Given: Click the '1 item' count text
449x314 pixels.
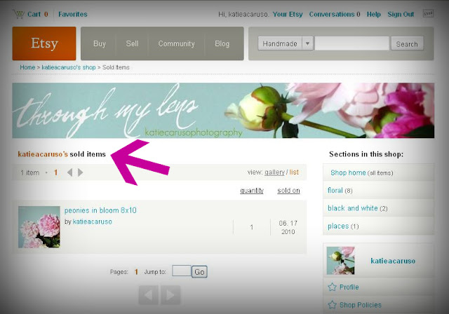Looking at the screenshot, I should pyautogui.click(x=29, y=172).
